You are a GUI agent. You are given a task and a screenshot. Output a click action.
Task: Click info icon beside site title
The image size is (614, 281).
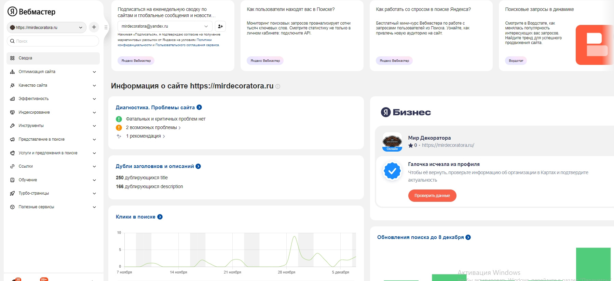point(278,86)
